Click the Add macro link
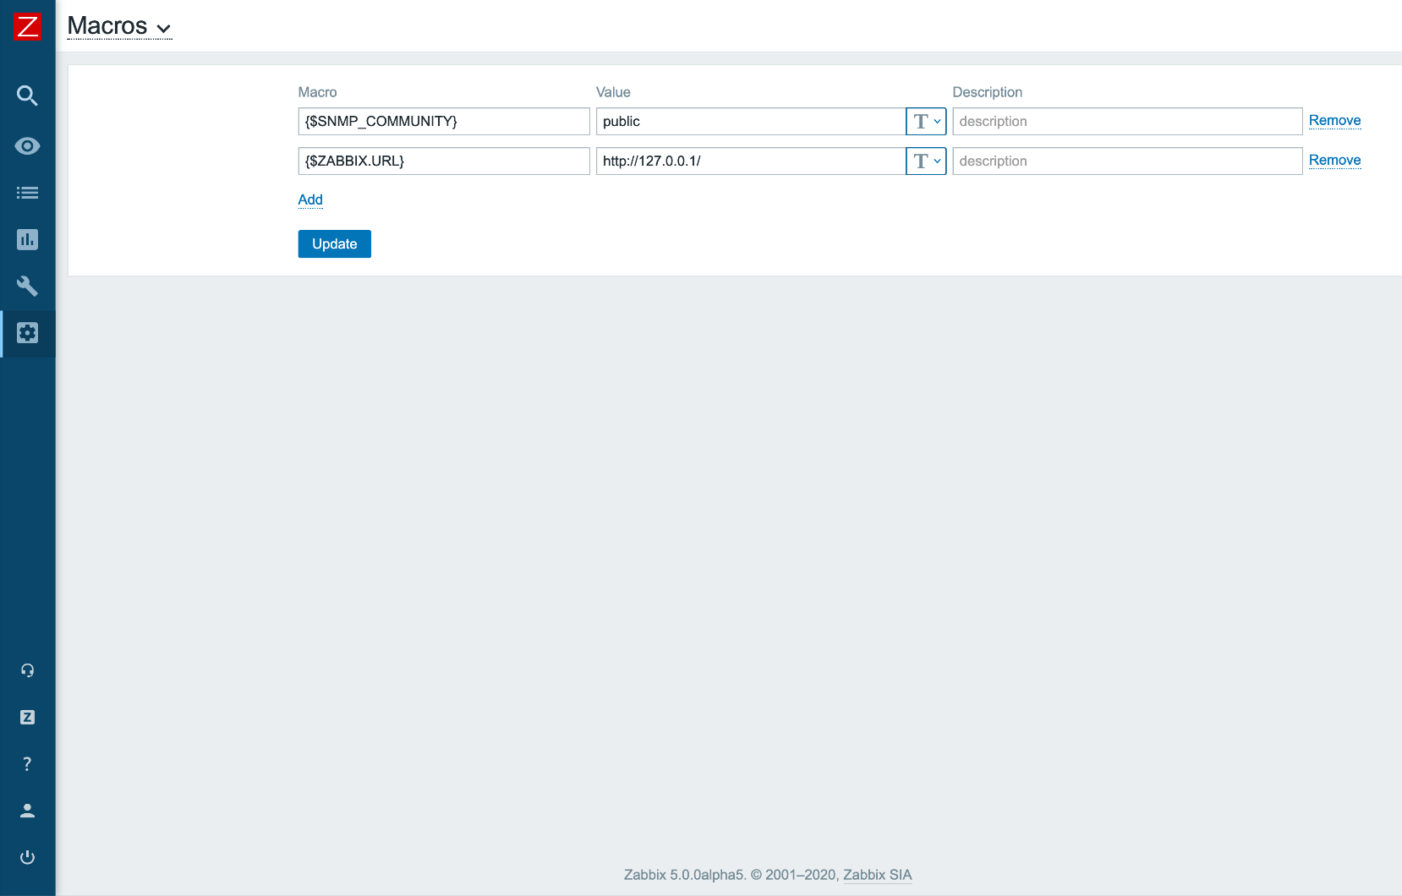This screenshot has height=896, width=1402. point(310,199)
